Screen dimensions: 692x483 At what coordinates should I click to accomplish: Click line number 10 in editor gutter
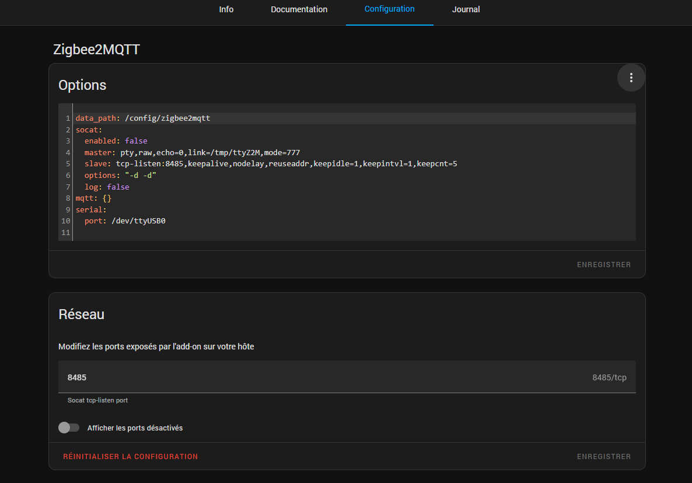pyautogui.click(x=66, y=220)
